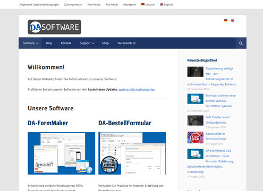Image resolution: width=263 pixels, height=191 pixels.
Task: Click the UK flag icon in header
Action: (233, 20)
